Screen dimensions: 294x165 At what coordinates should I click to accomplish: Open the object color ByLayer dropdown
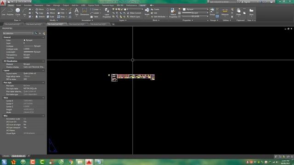point(195,9)
